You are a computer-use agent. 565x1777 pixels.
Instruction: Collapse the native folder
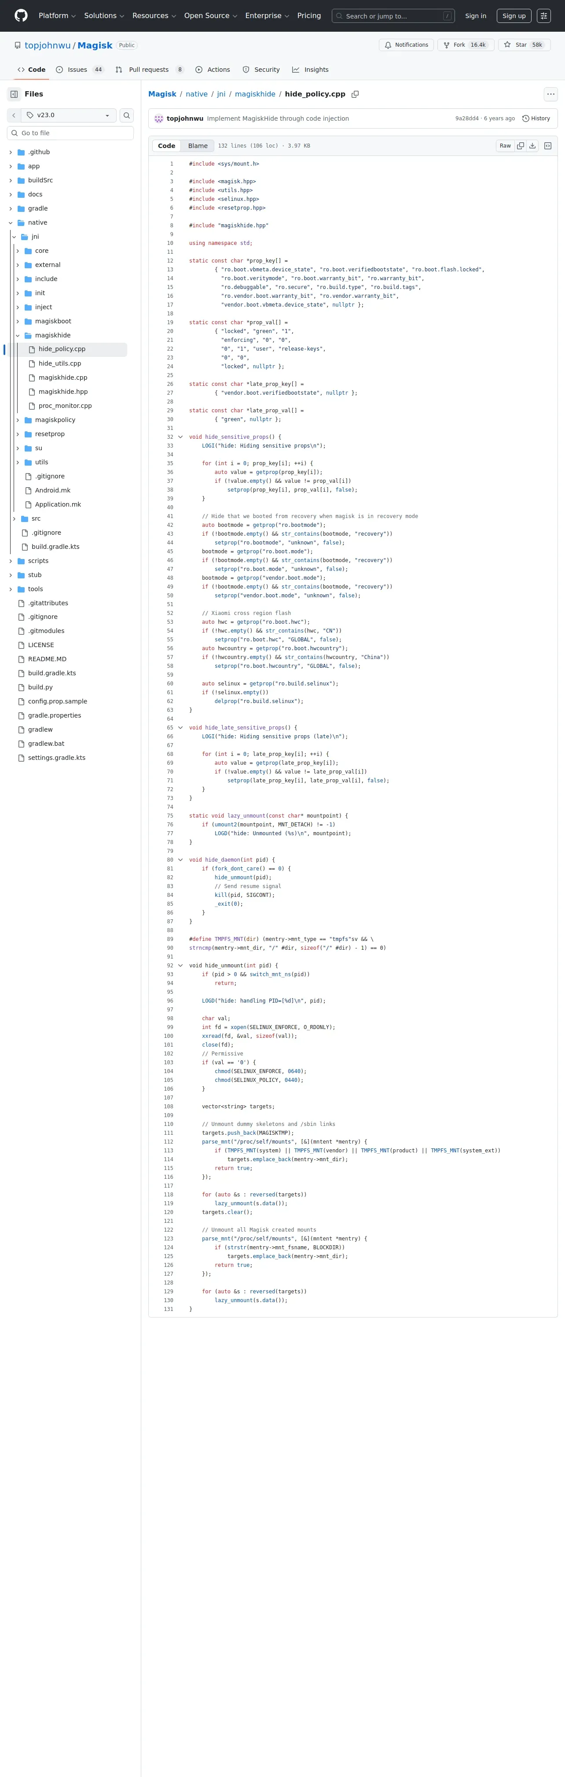pyautogui.click(x=10, y=223)
